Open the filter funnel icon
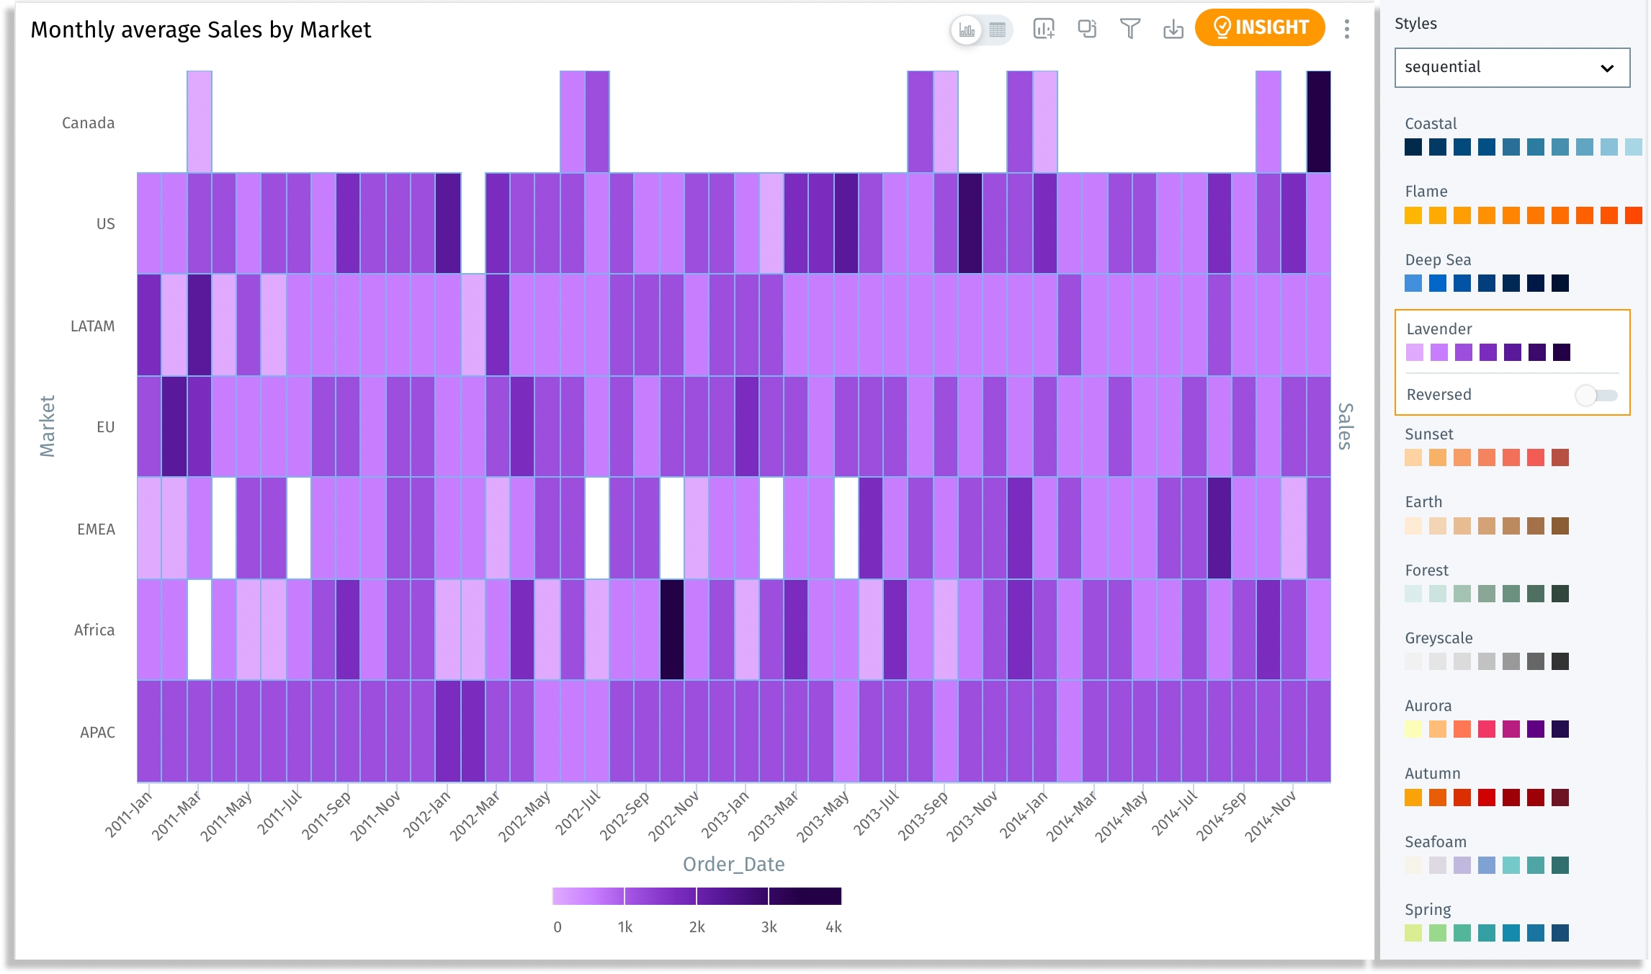 click(1129, 29)
